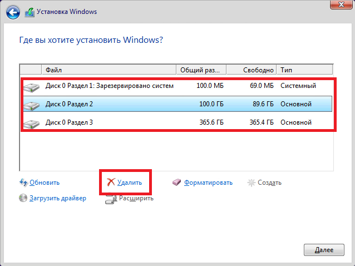Select partition Диск 0 Раздел 3
Screen dimensions: 355x266
tap(177, 122)
